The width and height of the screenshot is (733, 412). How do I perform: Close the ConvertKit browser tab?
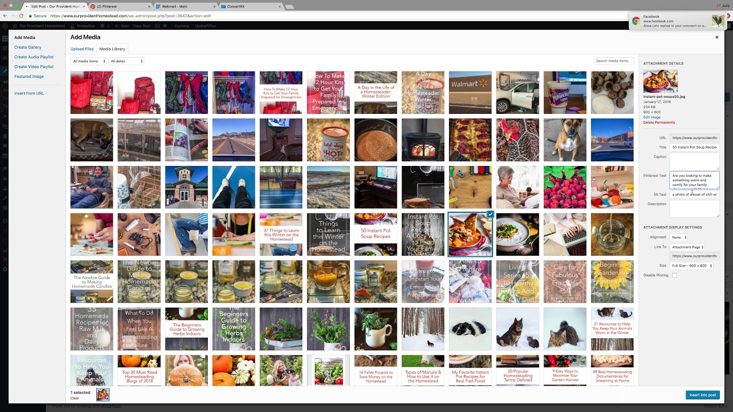(x=279, y=7)
